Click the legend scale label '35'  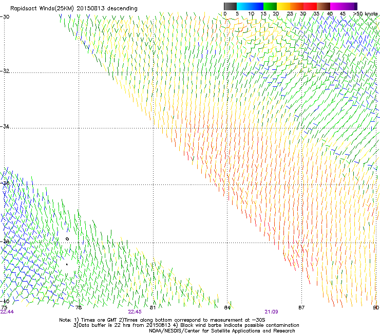316,14
